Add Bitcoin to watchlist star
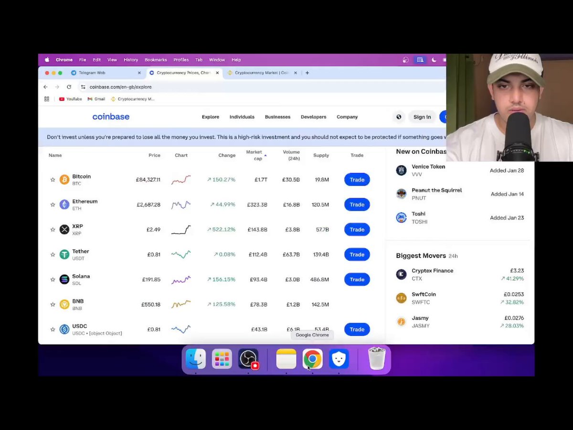 53,180
